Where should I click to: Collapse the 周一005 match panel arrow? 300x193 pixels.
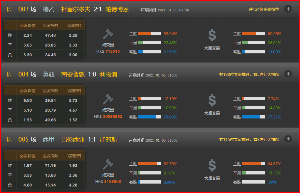point(288,139)
